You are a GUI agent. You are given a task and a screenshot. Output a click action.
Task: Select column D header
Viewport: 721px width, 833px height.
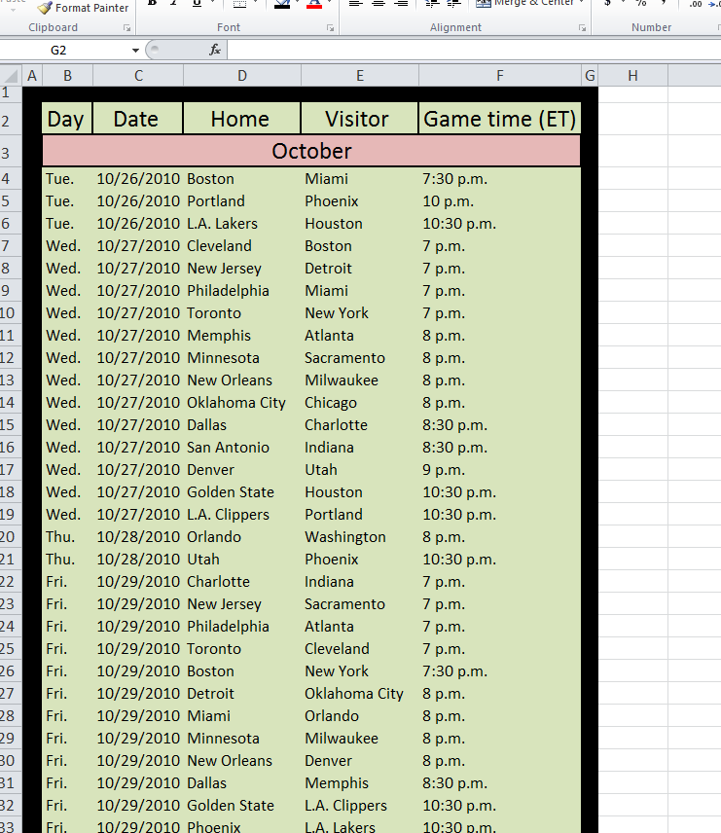[242, 76]
